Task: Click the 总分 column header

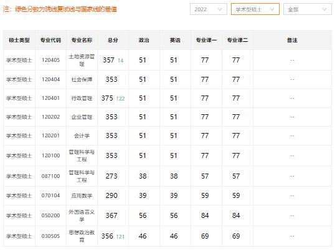Action: pyautogui.click(x=113, y=40)
